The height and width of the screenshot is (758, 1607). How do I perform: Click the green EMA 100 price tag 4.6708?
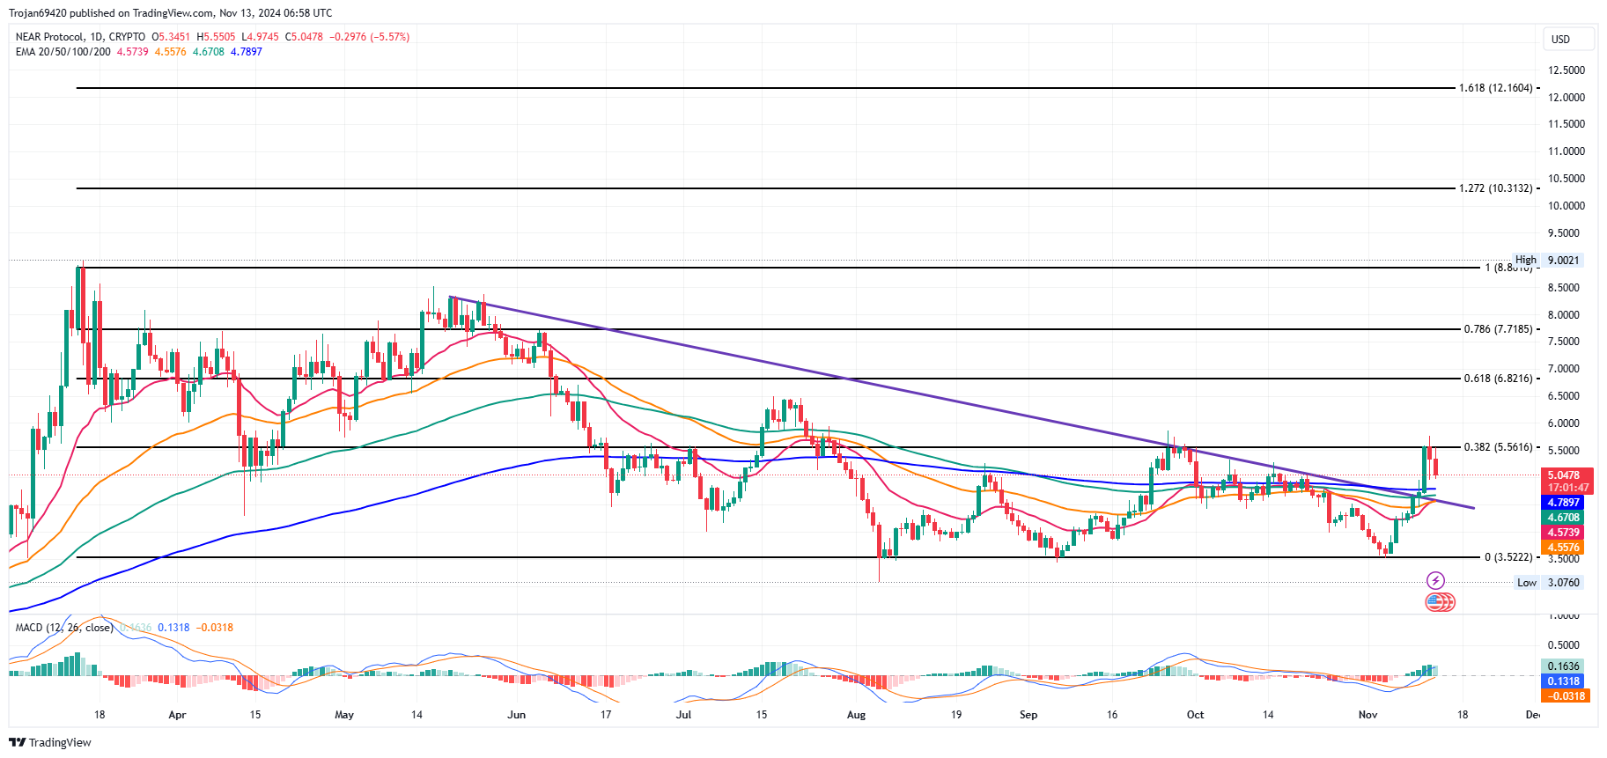[1564, 518]
